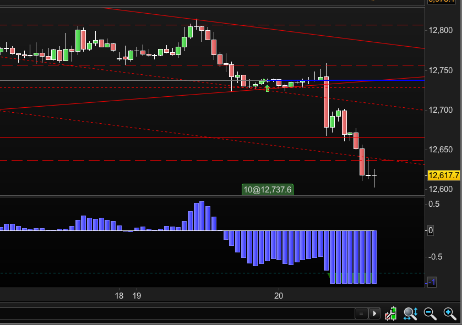Click the horizontal scrollbar track left of the grip

(x=177, y=313)
